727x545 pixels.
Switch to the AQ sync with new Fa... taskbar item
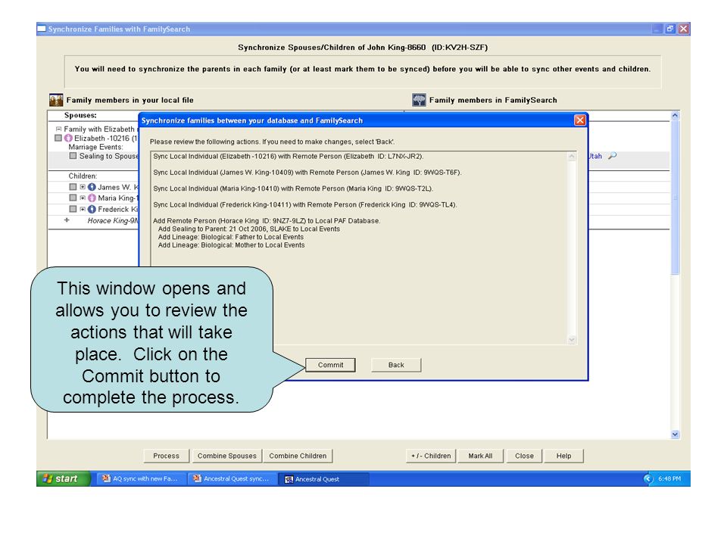pyautogui.click(x=141, y=478)
